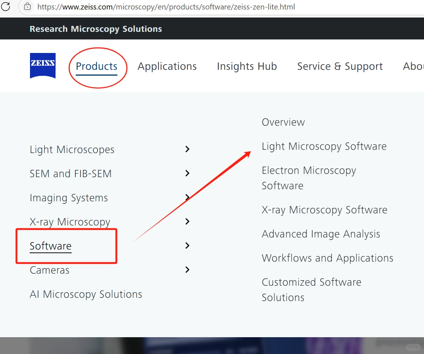Open the software Overview link
424x354 pixels.
(283, 122)
